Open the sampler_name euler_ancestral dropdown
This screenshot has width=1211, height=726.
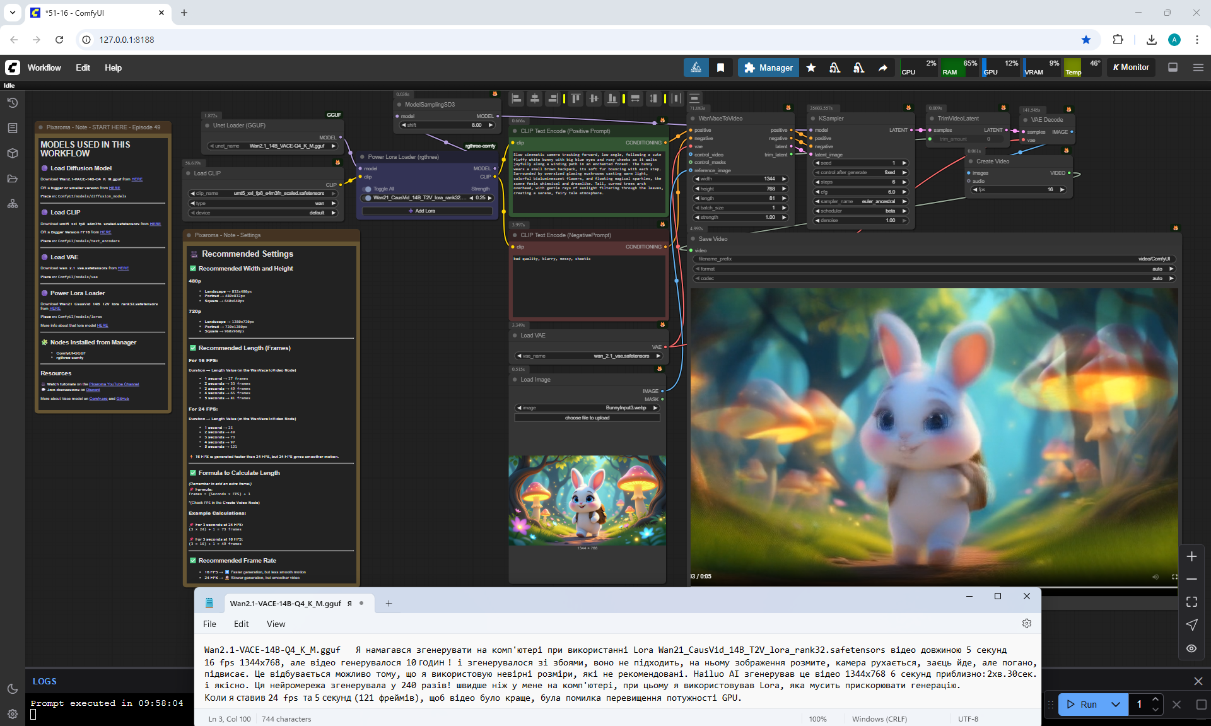coord(862,201)
